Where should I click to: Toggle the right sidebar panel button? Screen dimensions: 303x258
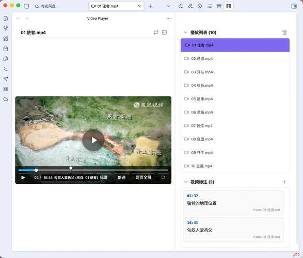pos(294,6)
